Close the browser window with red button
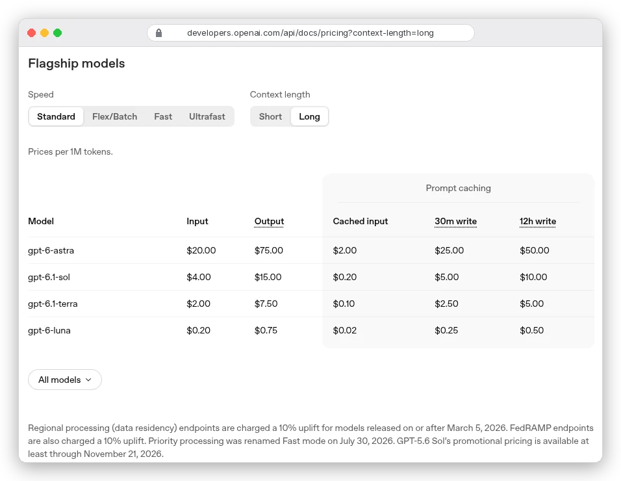The image size is (621, 481). pyautogui.click(x=31, y=33)
